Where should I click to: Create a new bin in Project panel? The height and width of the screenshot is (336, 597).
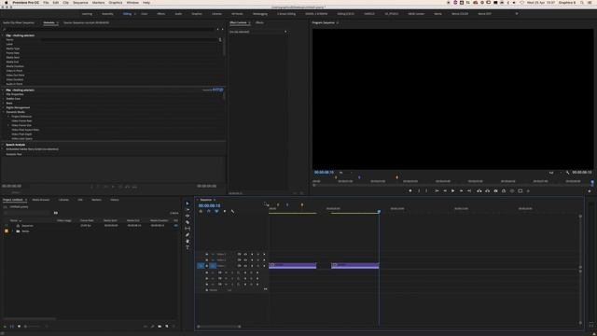pyautogui.click(x=160, y=327)
